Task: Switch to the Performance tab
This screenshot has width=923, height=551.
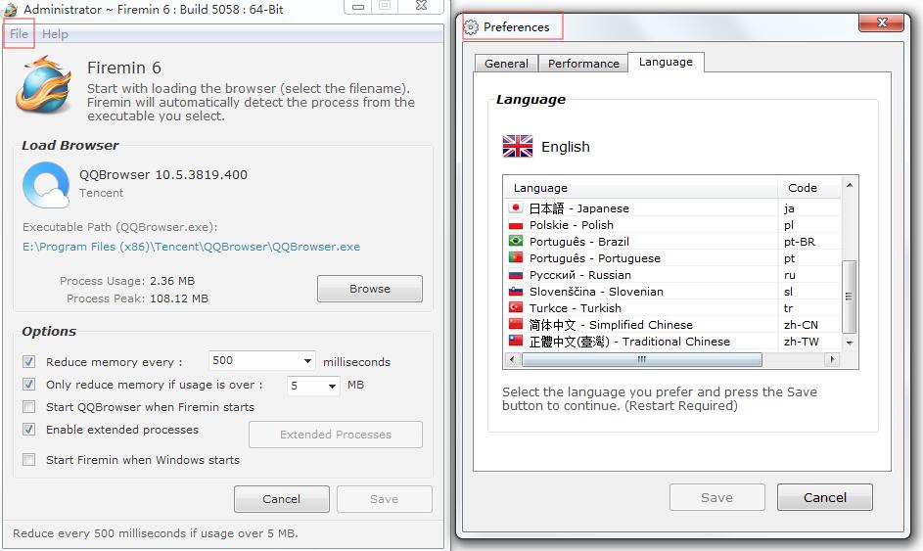Action: [x=583, y=64]
